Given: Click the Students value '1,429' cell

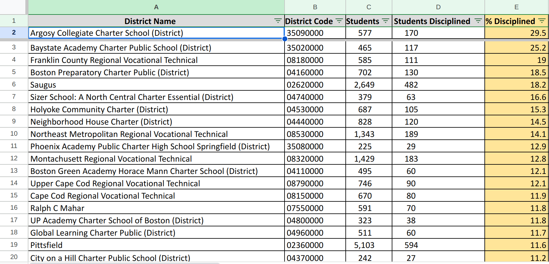Looking at the screenshot, I should click(369, 159).
